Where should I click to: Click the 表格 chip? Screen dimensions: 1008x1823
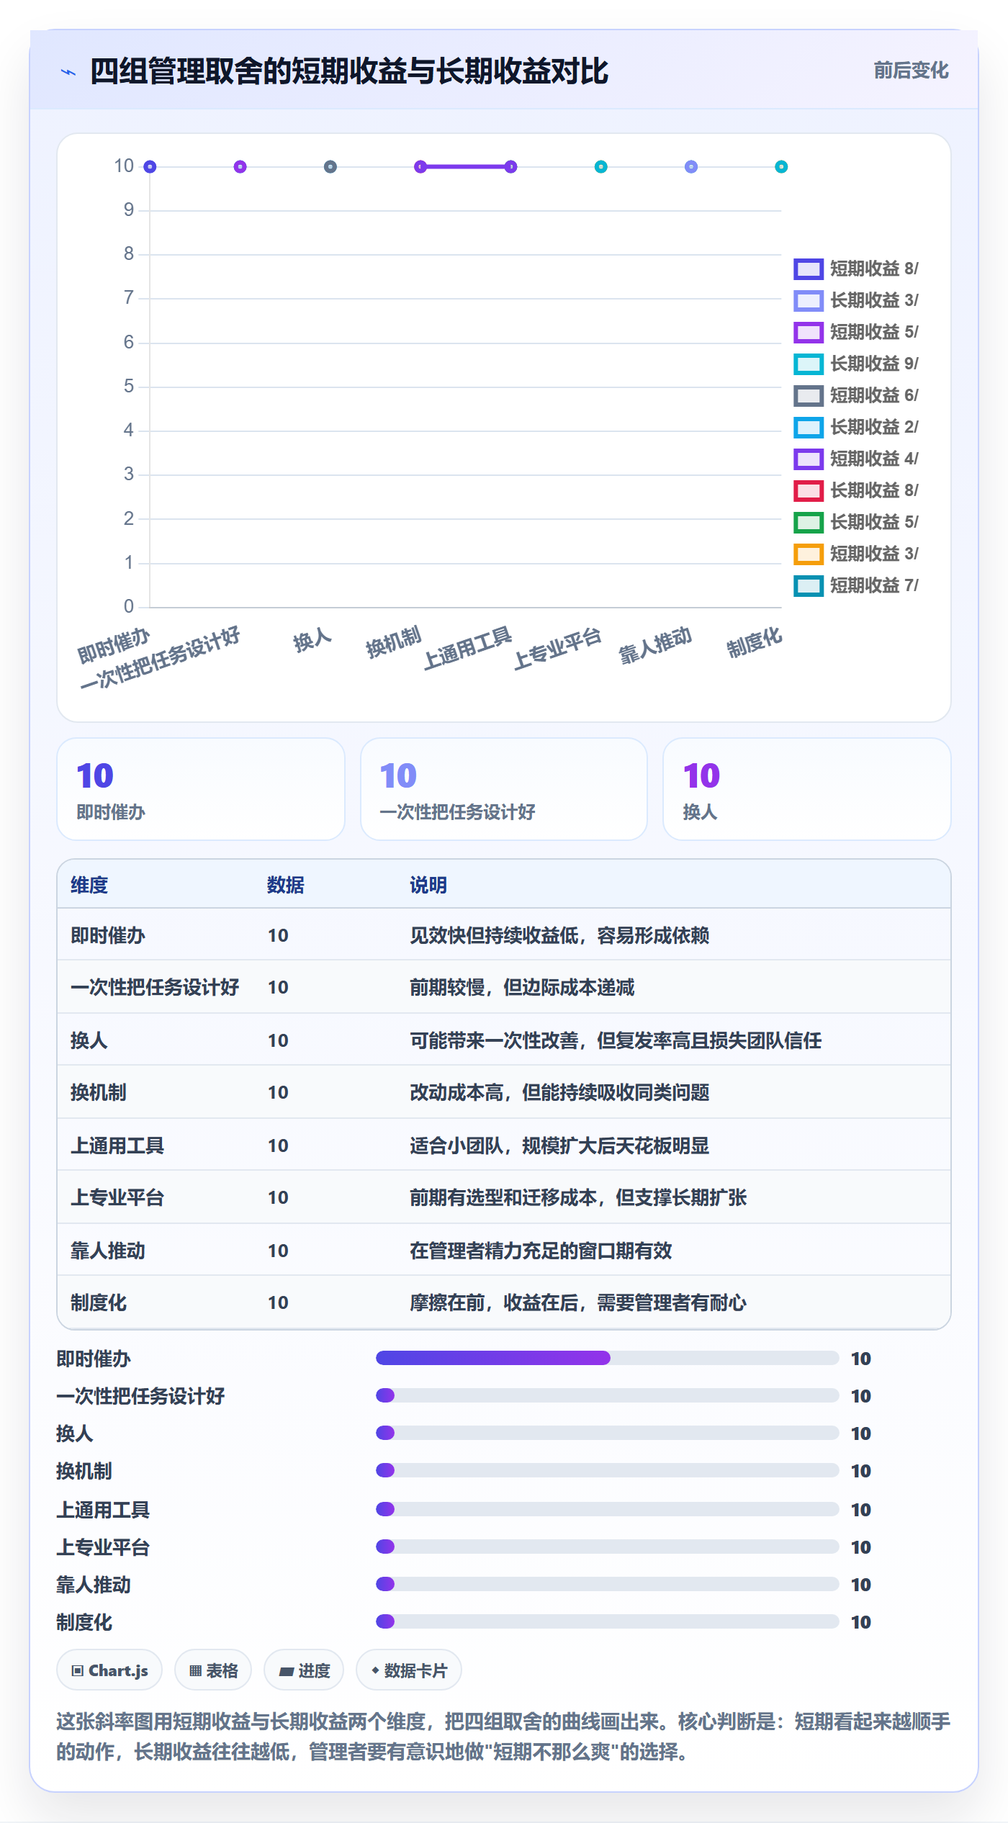coord(213,1670)
